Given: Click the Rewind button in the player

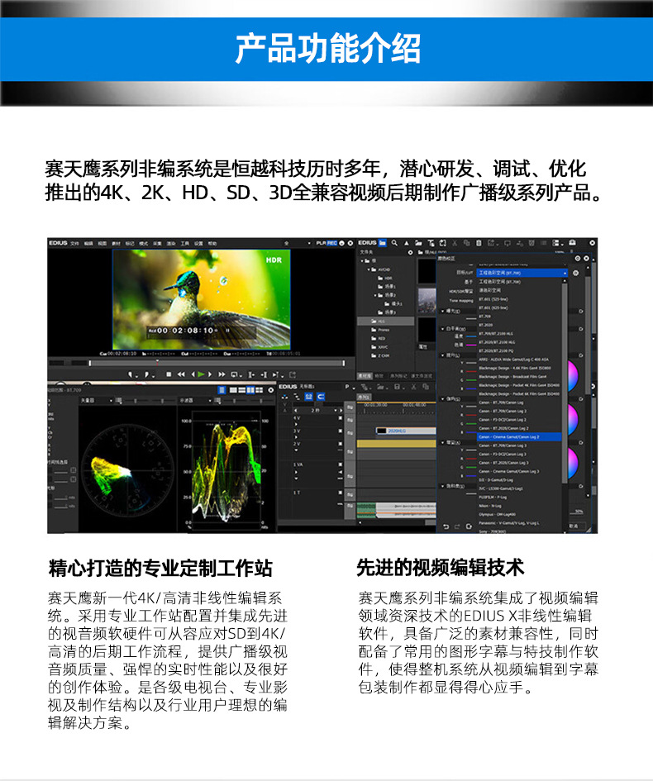Looking at the screenshot, I should click(181, 374).
